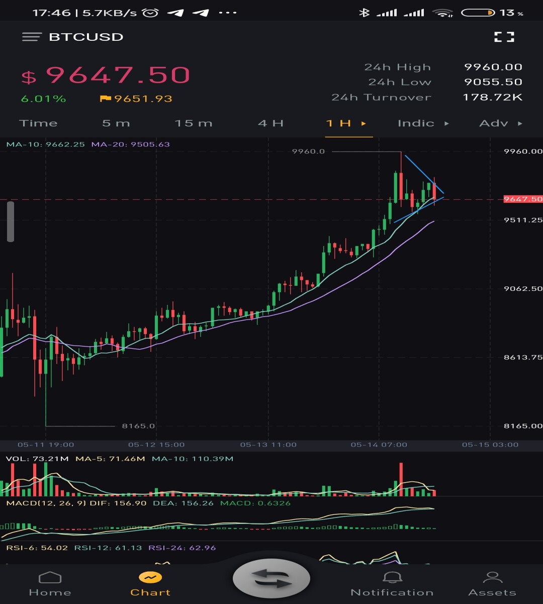
Task: Expand the Indic indicators dropdown
Action: (446, 123)
